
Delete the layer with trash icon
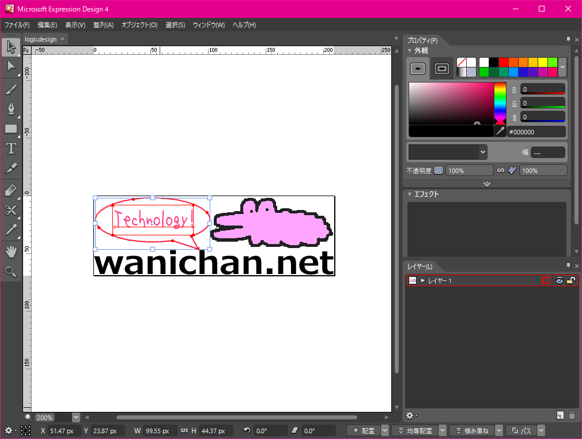pos(572,415)
